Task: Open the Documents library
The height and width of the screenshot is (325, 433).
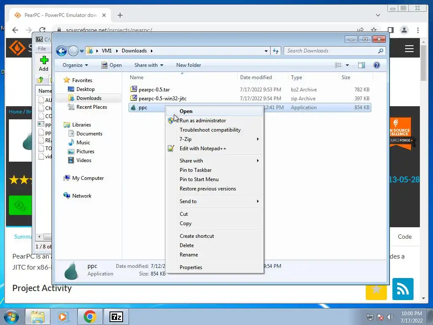Action: (x=89, y=133)
